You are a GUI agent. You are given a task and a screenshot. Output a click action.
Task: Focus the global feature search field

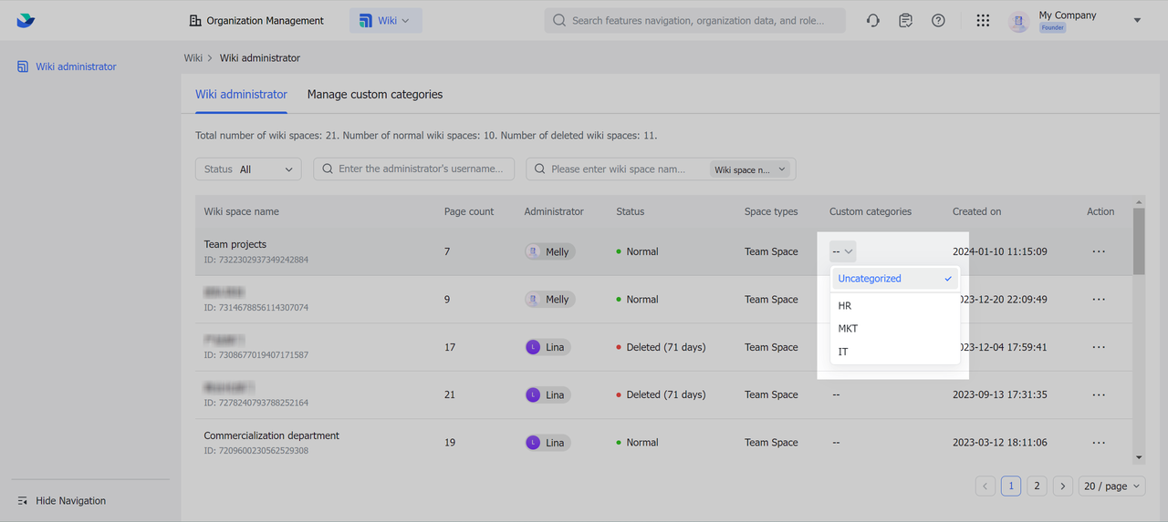coord(694,20)
